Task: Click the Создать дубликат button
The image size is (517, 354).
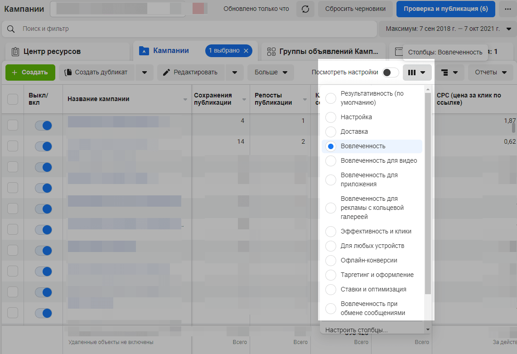Action: tap(97, 73)
